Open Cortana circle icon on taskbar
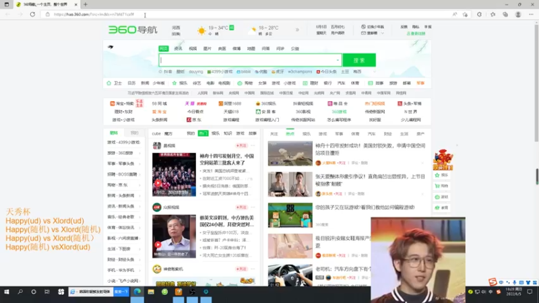This screenshot has height=303, width=539. pyautogui.click(x=33, y=292)
